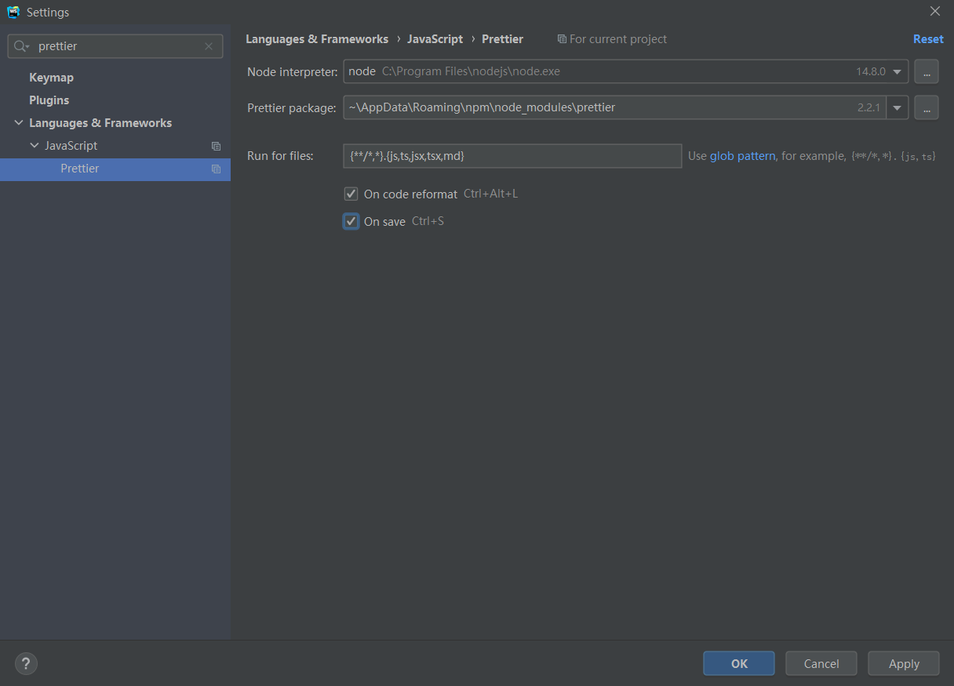Viewport: 954px width, 686px height.
Task: Browse for Node interpreter with ellipsis button
Action: [x=927, y=71]
